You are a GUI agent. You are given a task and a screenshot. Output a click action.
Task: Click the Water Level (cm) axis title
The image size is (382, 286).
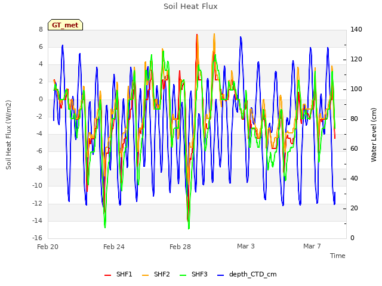tap(374, 135)
